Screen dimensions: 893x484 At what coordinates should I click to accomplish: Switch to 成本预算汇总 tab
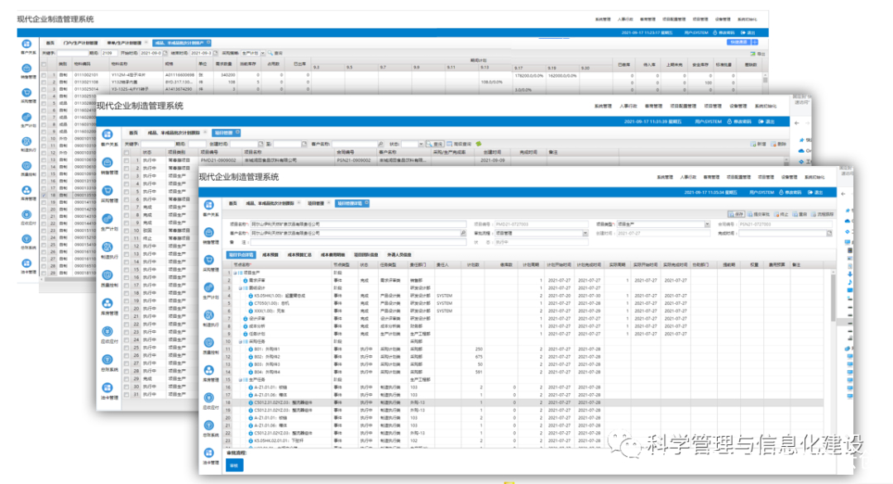click(299, 254)
